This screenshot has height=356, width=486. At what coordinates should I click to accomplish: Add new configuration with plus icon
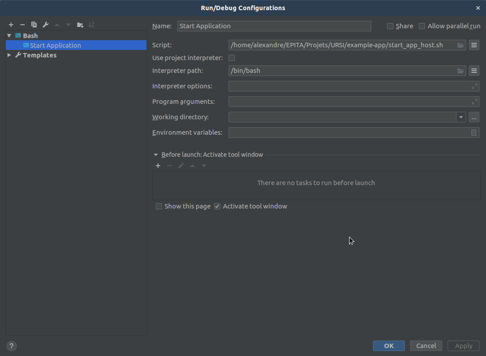point(11,25)
